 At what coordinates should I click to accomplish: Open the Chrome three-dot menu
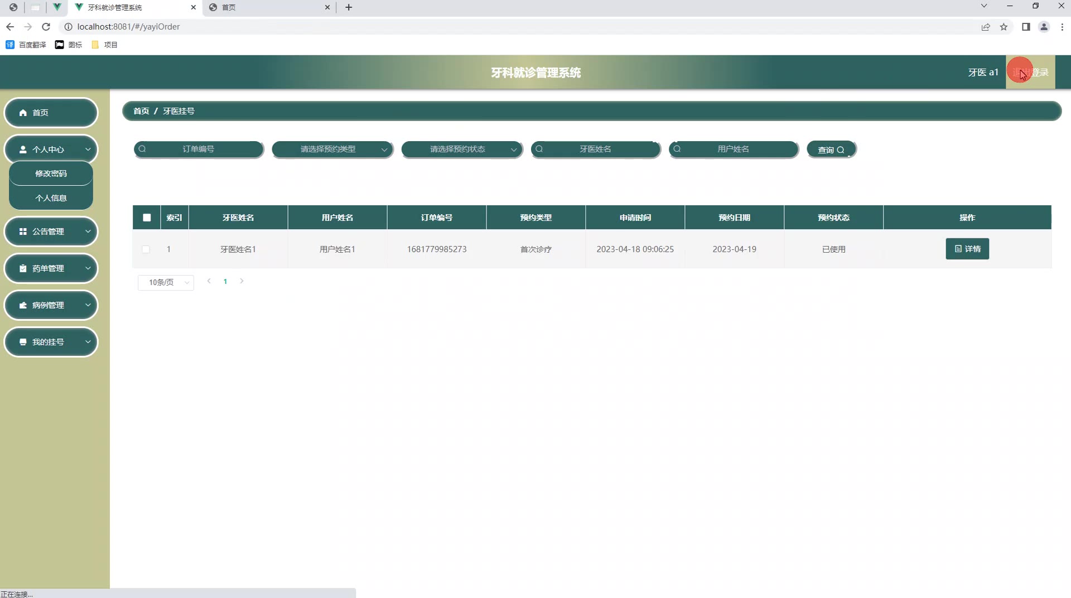(x=1062, y=27)
